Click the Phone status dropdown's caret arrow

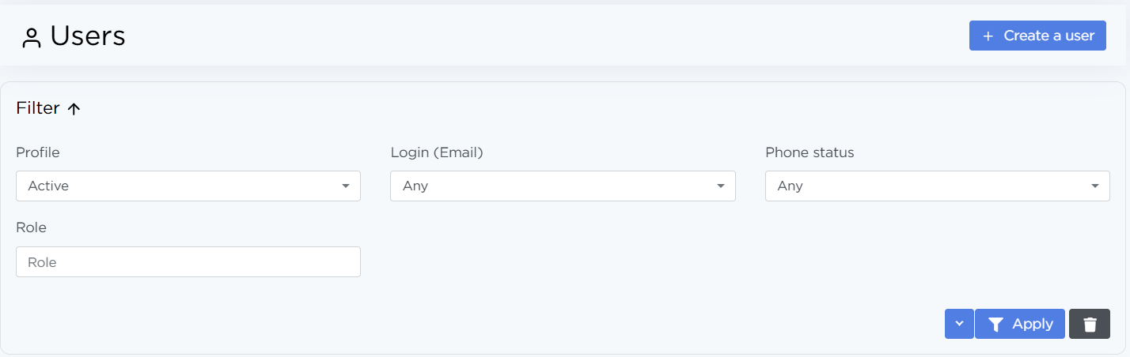click(1095, 186)
